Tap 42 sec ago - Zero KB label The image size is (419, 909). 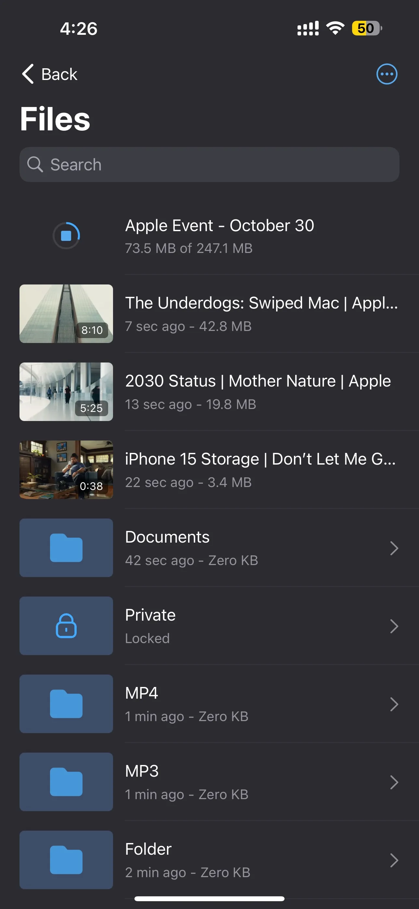tap(192, 560)
